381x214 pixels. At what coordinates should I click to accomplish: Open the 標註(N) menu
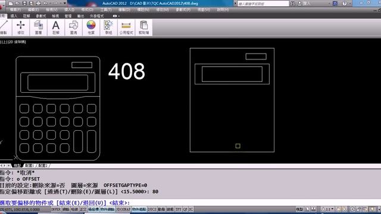click(143, 10)
